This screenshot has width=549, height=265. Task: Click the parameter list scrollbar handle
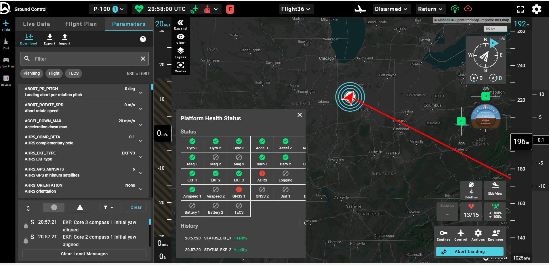152,87
